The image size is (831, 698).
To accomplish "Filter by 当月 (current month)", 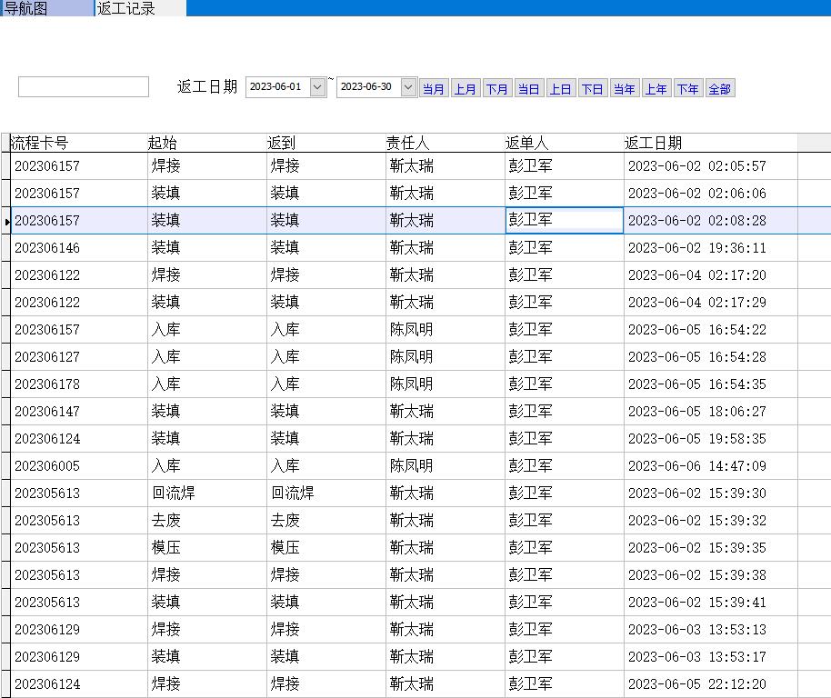I will pyautogui.click(x=434, y=89).
